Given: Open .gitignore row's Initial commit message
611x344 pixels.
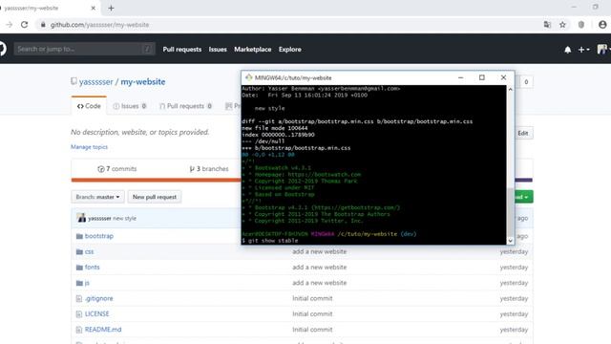Looking at the screenshot, I should [x=312, y=298].
